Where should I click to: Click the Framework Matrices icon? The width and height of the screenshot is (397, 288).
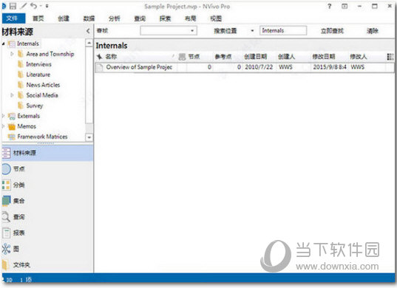12,137
